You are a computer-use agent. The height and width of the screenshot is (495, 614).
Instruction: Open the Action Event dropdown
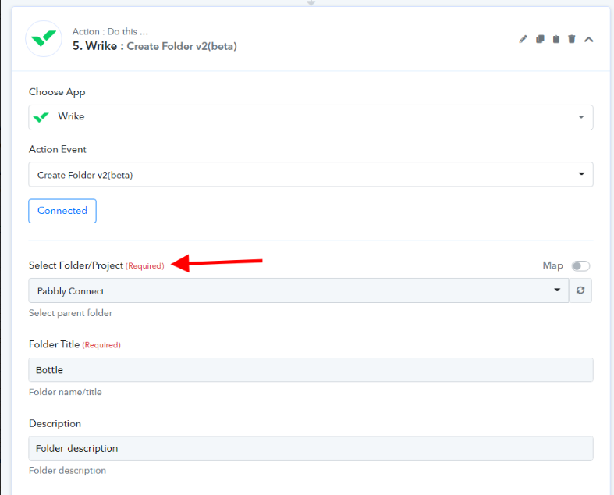311,174
